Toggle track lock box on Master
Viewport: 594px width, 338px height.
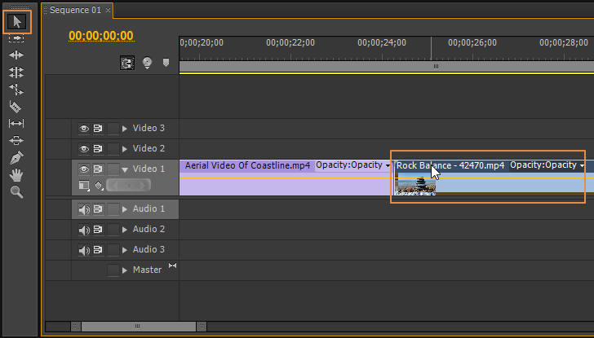113,270
